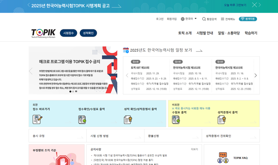Open the 한국어 language dropdown
278x165 pixels.
click(191, 19)
